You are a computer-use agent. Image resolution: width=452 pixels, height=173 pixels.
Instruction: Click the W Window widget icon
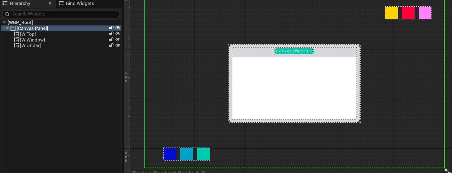click(x=17, y=40)
